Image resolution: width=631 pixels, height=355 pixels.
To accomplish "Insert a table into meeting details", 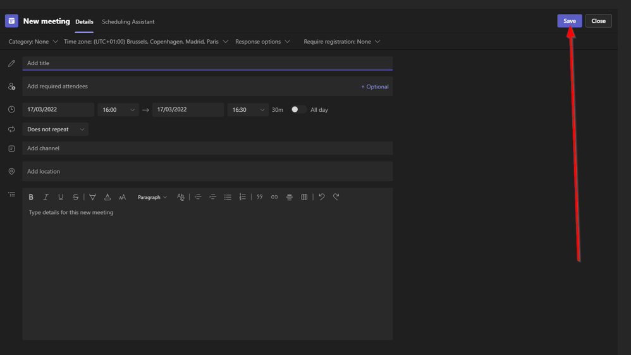I will point(304,197).
